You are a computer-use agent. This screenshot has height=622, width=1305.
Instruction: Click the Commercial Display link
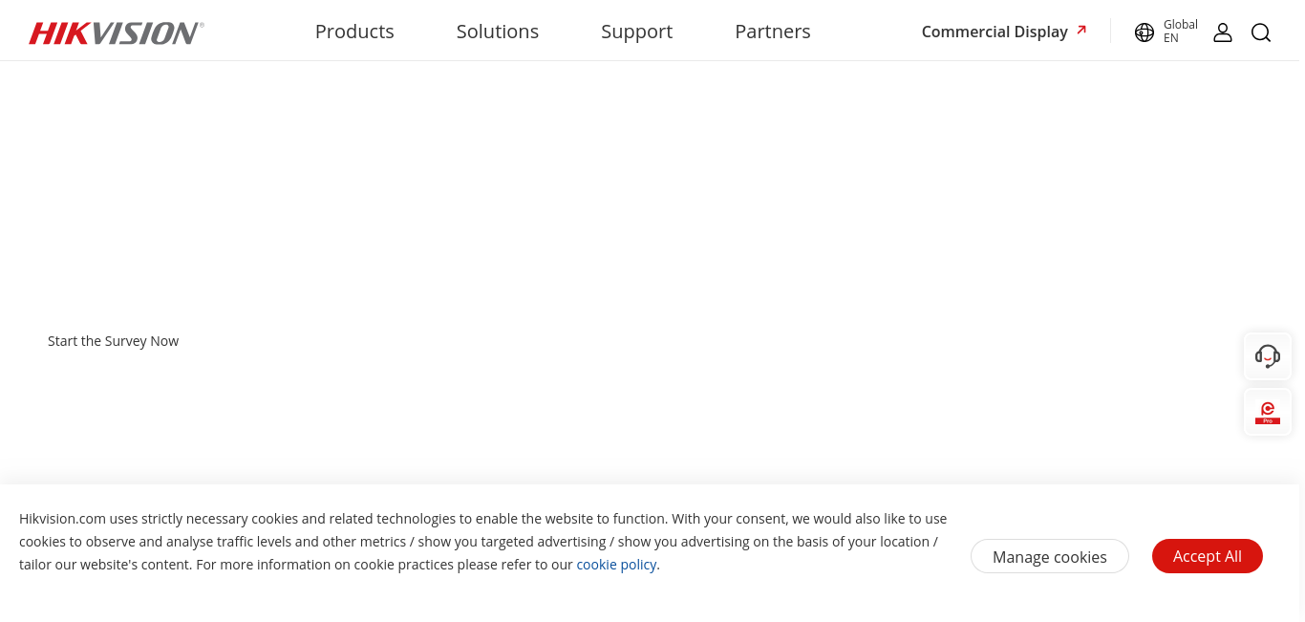(995, 32)
